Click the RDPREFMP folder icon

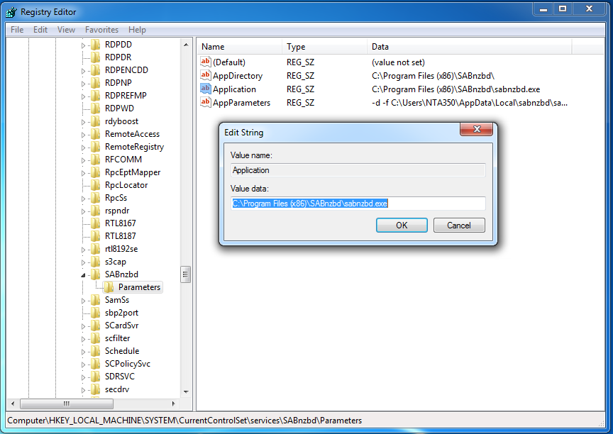click(95, 95)
